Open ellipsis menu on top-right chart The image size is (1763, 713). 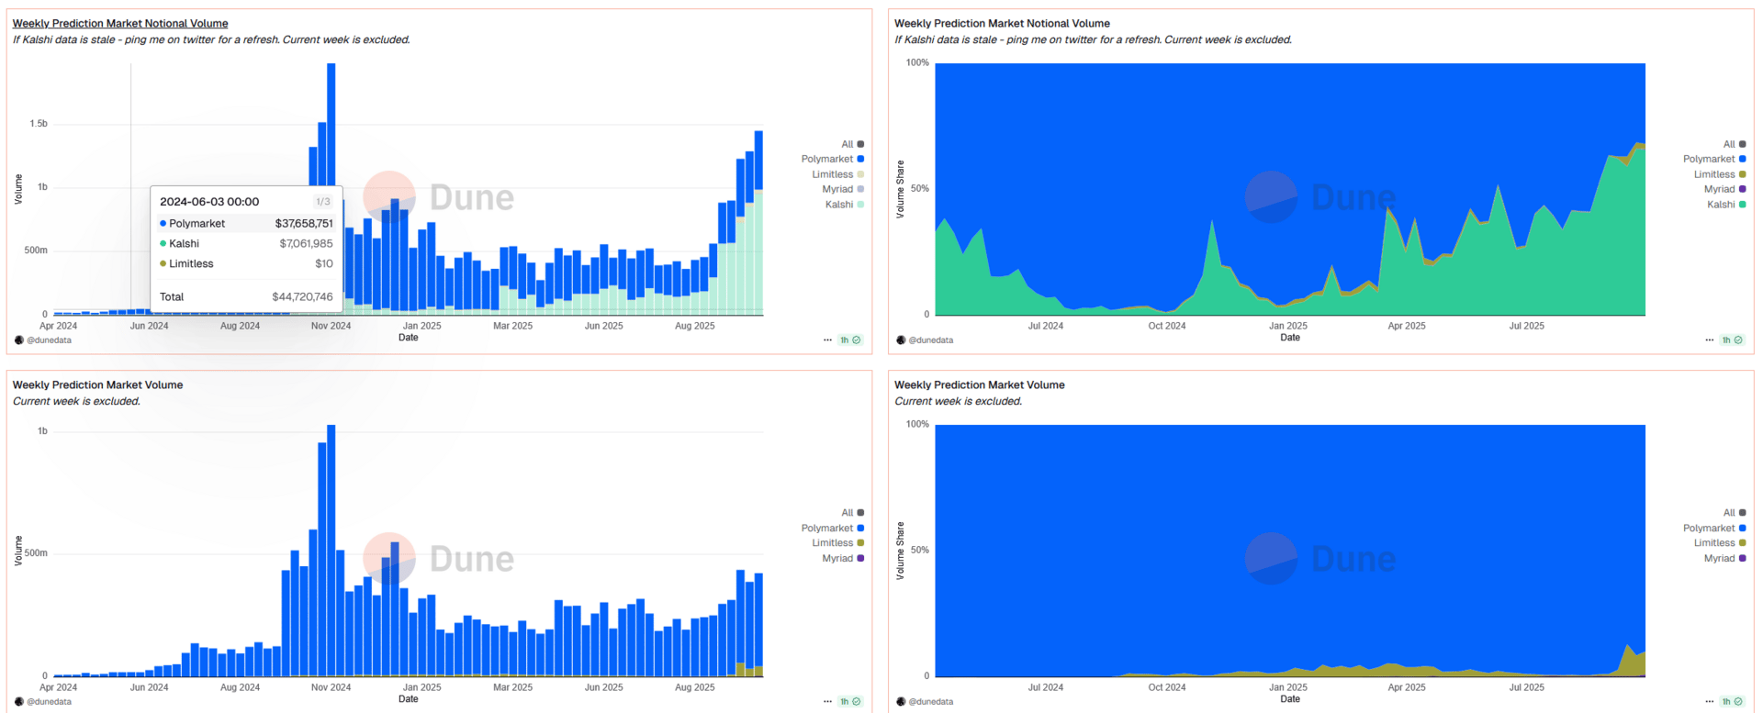1709,340
